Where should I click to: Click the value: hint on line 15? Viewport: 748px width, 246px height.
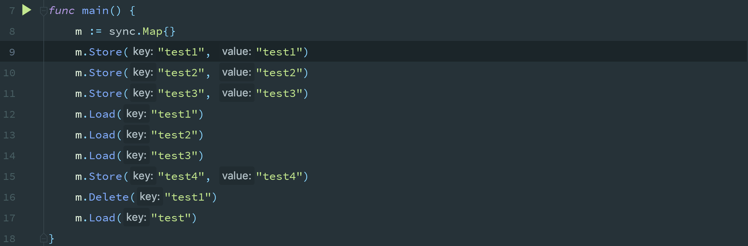pyautogui.click(x=236, y=176)
